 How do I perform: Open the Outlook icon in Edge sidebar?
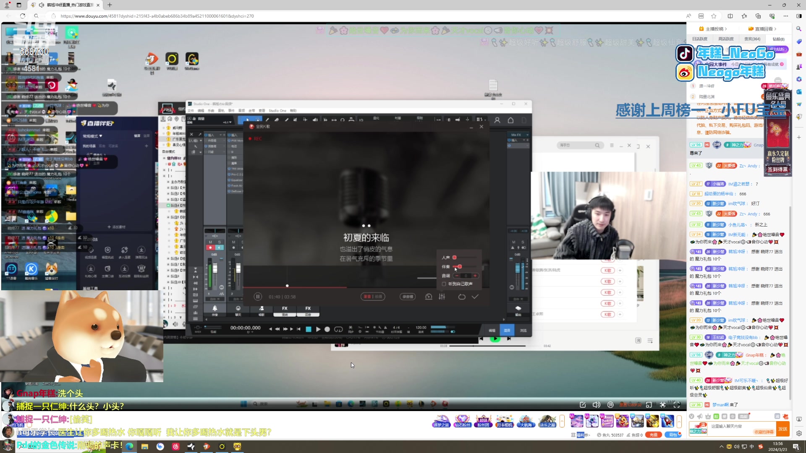[799, 91]
